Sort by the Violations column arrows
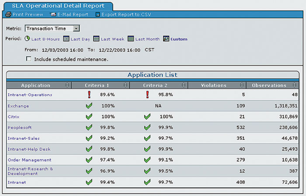 click(242, 85)
